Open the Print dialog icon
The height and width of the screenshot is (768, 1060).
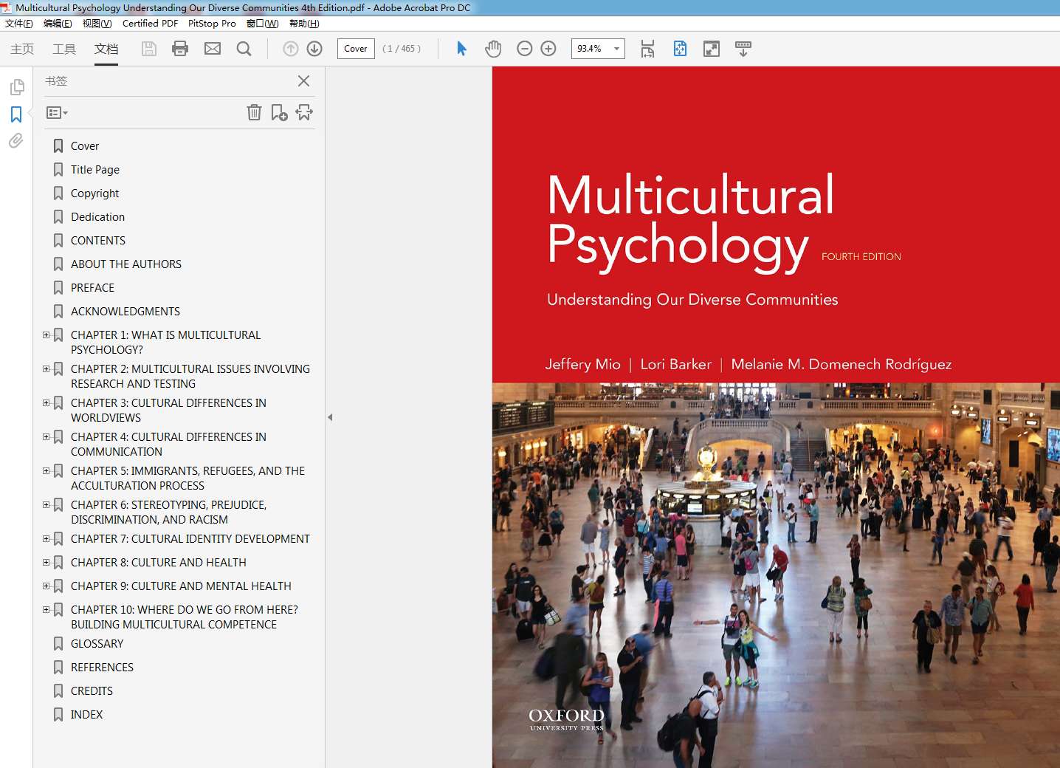180,49
